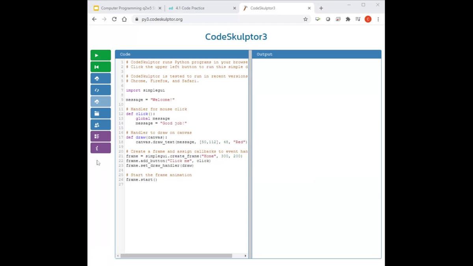
Task: Click the comment '# Start the frame animation'
Action: (159, 175)
